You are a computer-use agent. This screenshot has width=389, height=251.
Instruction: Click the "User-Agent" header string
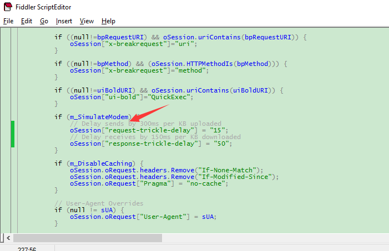pos(163,217)
